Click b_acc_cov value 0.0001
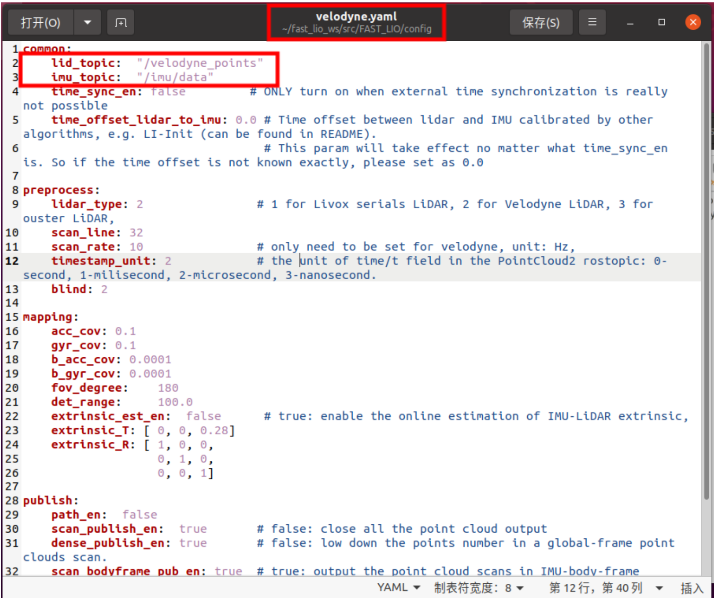Viewport: 714px width, 598px height. [x=150, y=360]
